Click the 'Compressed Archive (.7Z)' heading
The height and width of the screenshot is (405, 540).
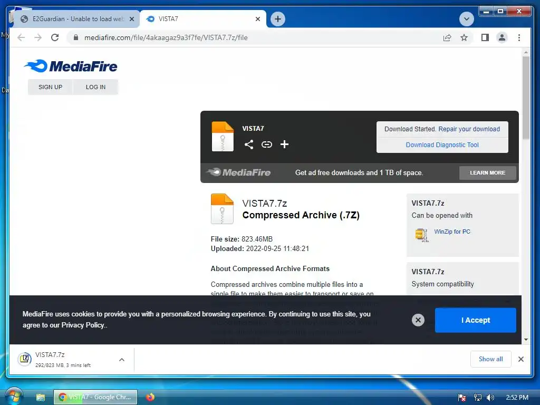point(301,215)
